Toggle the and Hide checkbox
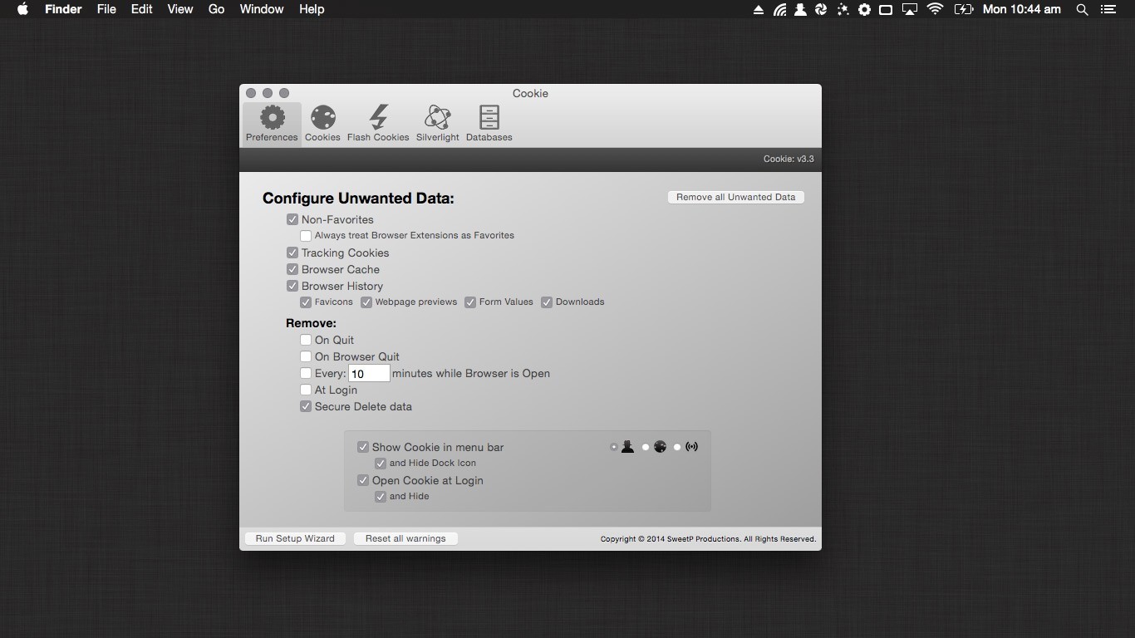Viewport: 1135px width, 638px height. point(381,497)
